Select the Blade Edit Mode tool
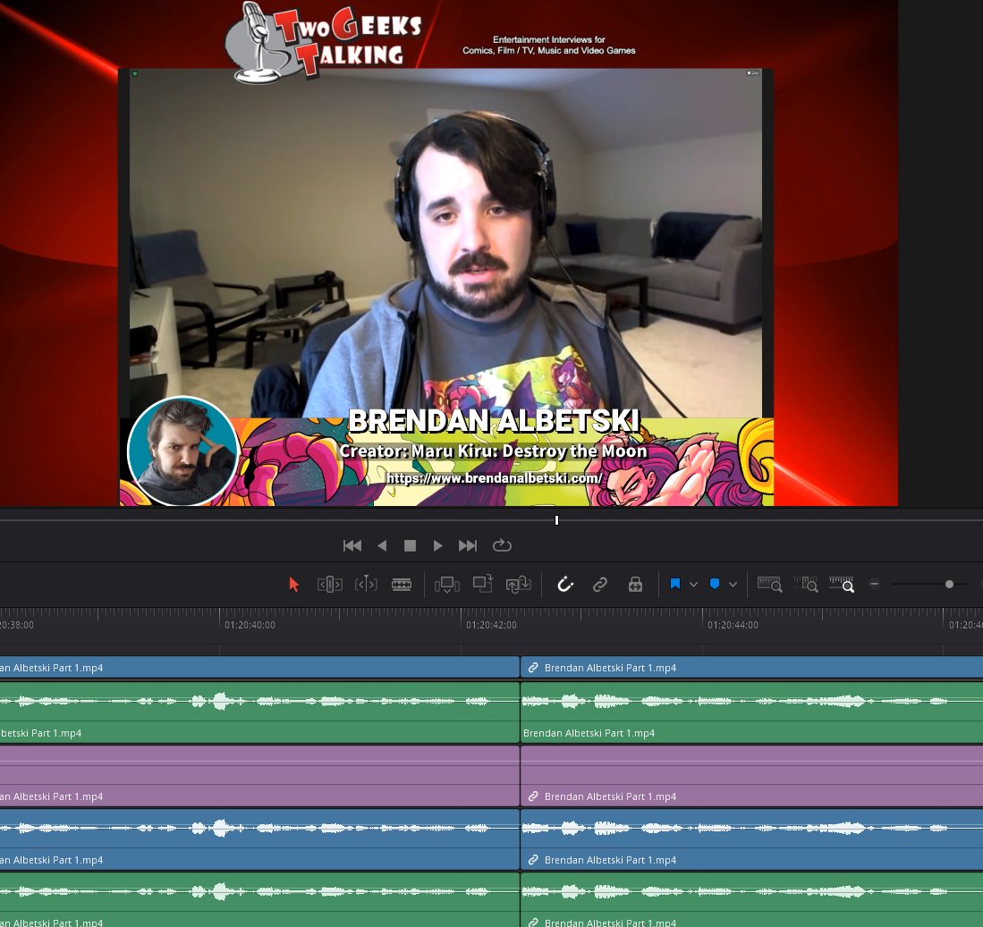Screen dimensions: 983x927 click(402, 585)
